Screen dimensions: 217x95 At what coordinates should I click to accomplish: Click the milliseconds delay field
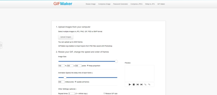(62, 82)
